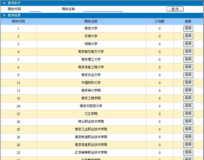Select 南京大学 with its 选择 button
Viewport: 204px width, 160px height.
[x=188, y=28]
